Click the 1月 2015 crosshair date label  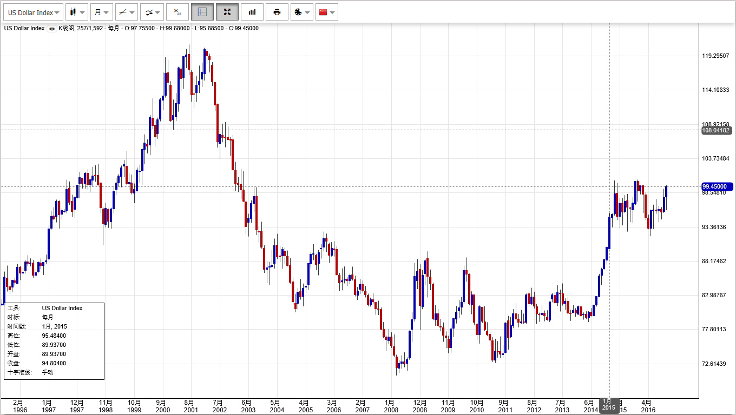(x=609, y=405)
